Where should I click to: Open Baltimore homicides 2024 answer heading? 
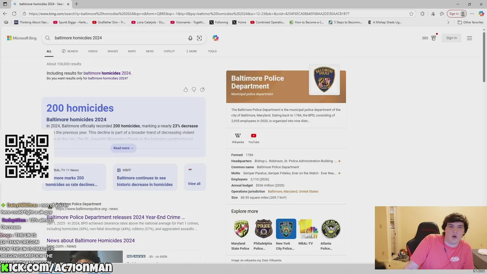[76, 119]
